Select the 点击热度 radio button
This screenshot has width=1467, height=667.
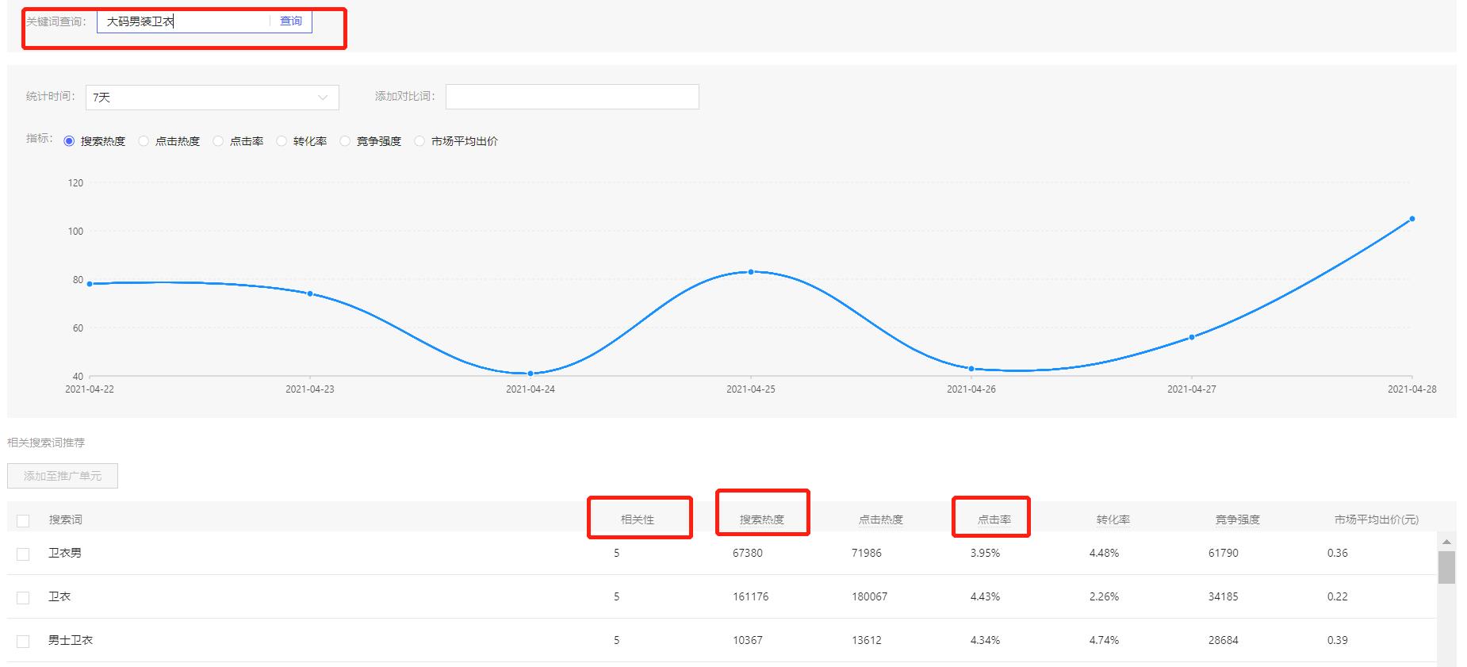pyautogui.click(x=144, y=141)
